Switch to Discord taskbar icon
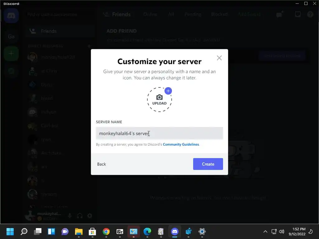The image size is (319, 239). [175, 232]
